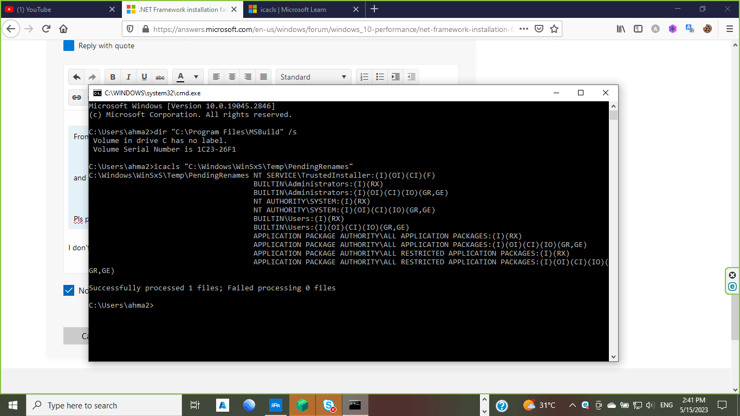The height and width of the screenshot is (416, 740).
Task: Align text right in the editor
Action: (248, 77)
